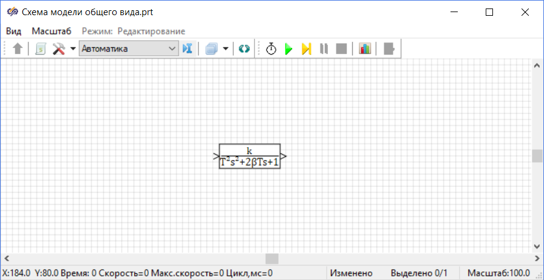Open the Автоматика library combo box
This screenshot has width=544, height=280.
128,48
